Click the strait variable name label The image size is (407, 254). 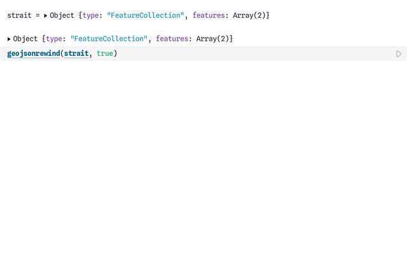click(x=19, y=15)
